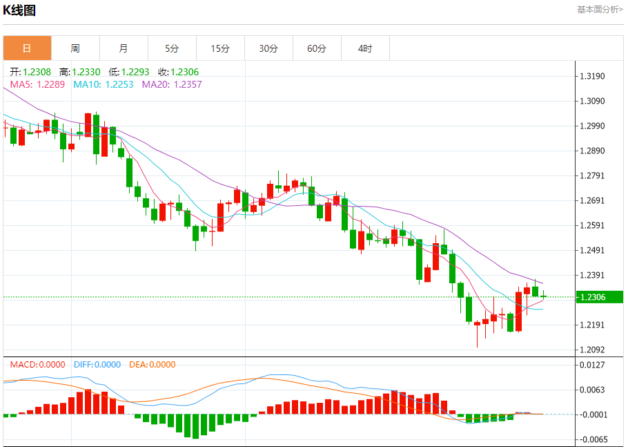The image size is (628, 447).
Task: Click the MACD value label
Action: tap(38, 364)
